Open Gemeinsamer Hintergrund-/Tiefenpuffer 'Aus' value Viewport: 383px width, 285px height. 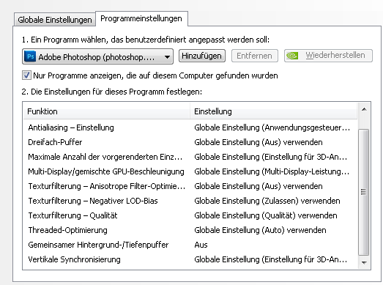tap(201, 245)
